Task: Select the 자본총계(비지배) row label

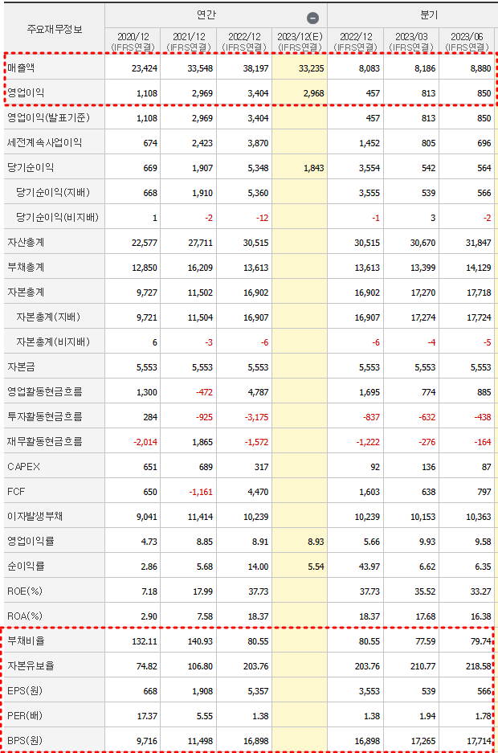Action: 53,342
